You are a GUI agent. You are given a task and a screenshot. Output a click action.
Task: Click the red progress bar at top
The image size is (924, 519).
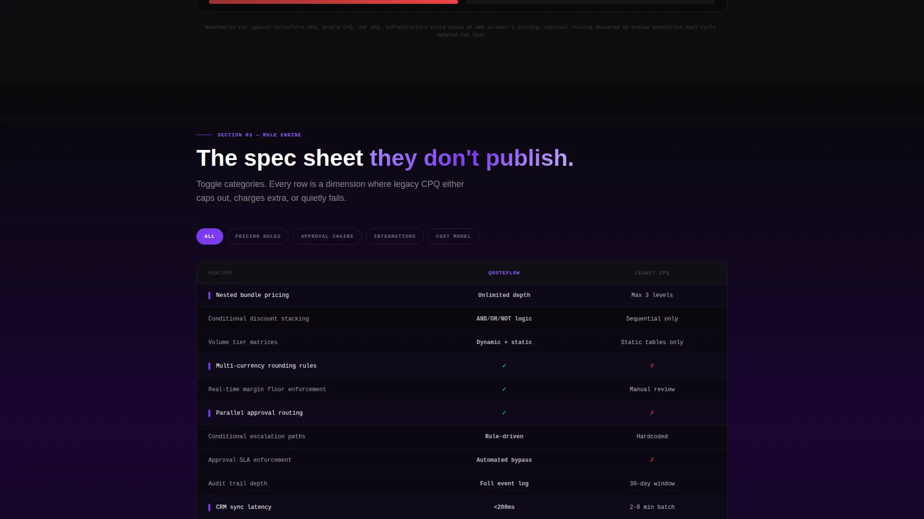[x=334, y=2]
